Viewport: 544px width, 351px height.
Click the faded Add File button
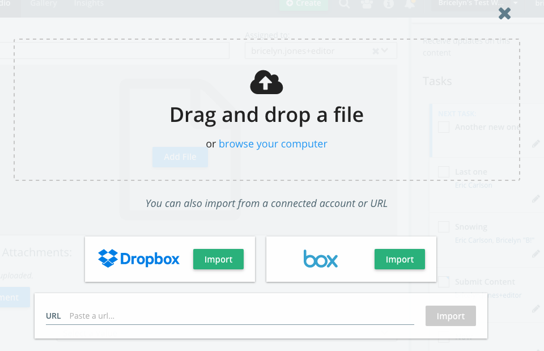(180, 157)
